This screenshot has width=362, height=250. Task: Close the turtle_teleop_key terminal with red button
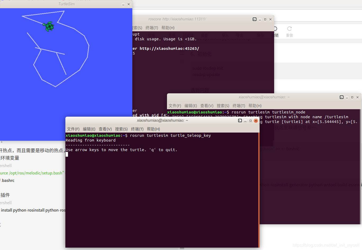pos(256,121)
